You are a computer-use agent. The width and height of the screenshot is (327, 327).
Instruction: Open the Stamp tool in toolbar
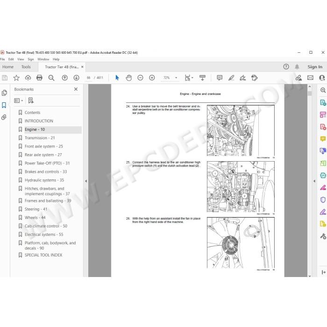coord(255,78)
